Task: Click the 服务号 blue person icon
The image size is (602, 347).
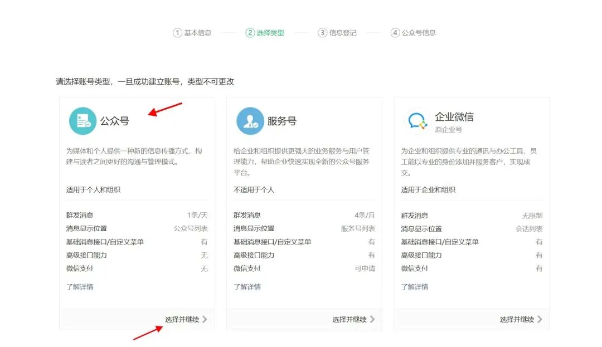Action: (250, 121)
